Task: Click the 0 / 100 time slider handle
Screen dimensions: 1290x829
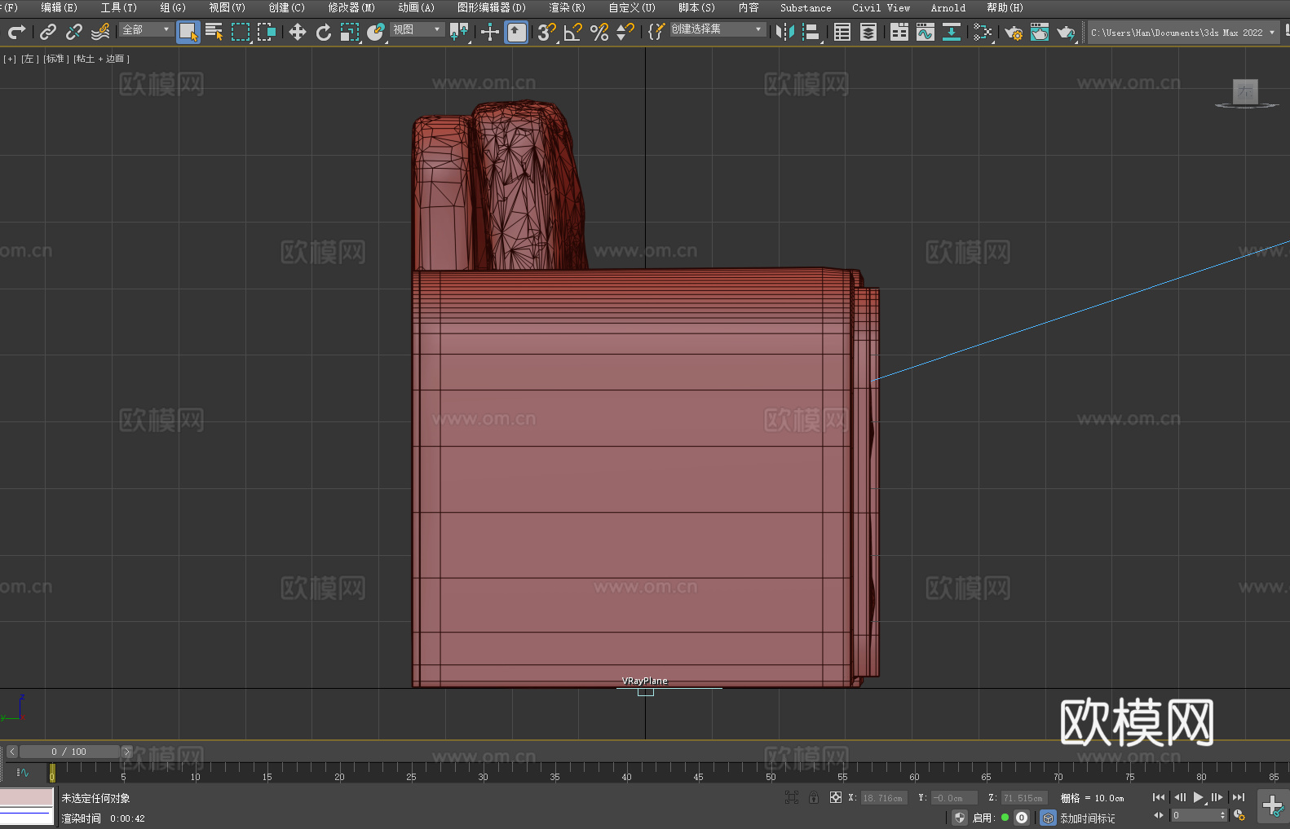Action: [x=69, y=752]
